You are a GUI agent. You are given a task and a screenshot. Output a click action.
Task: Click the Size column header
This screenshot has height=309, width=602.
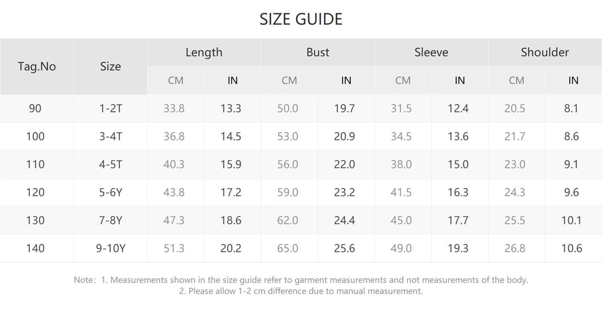(110, 66)
